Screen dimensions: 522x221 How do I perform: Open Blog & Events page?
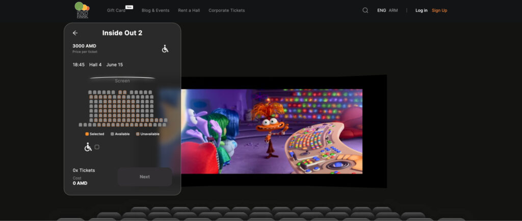tap(155, 10)
